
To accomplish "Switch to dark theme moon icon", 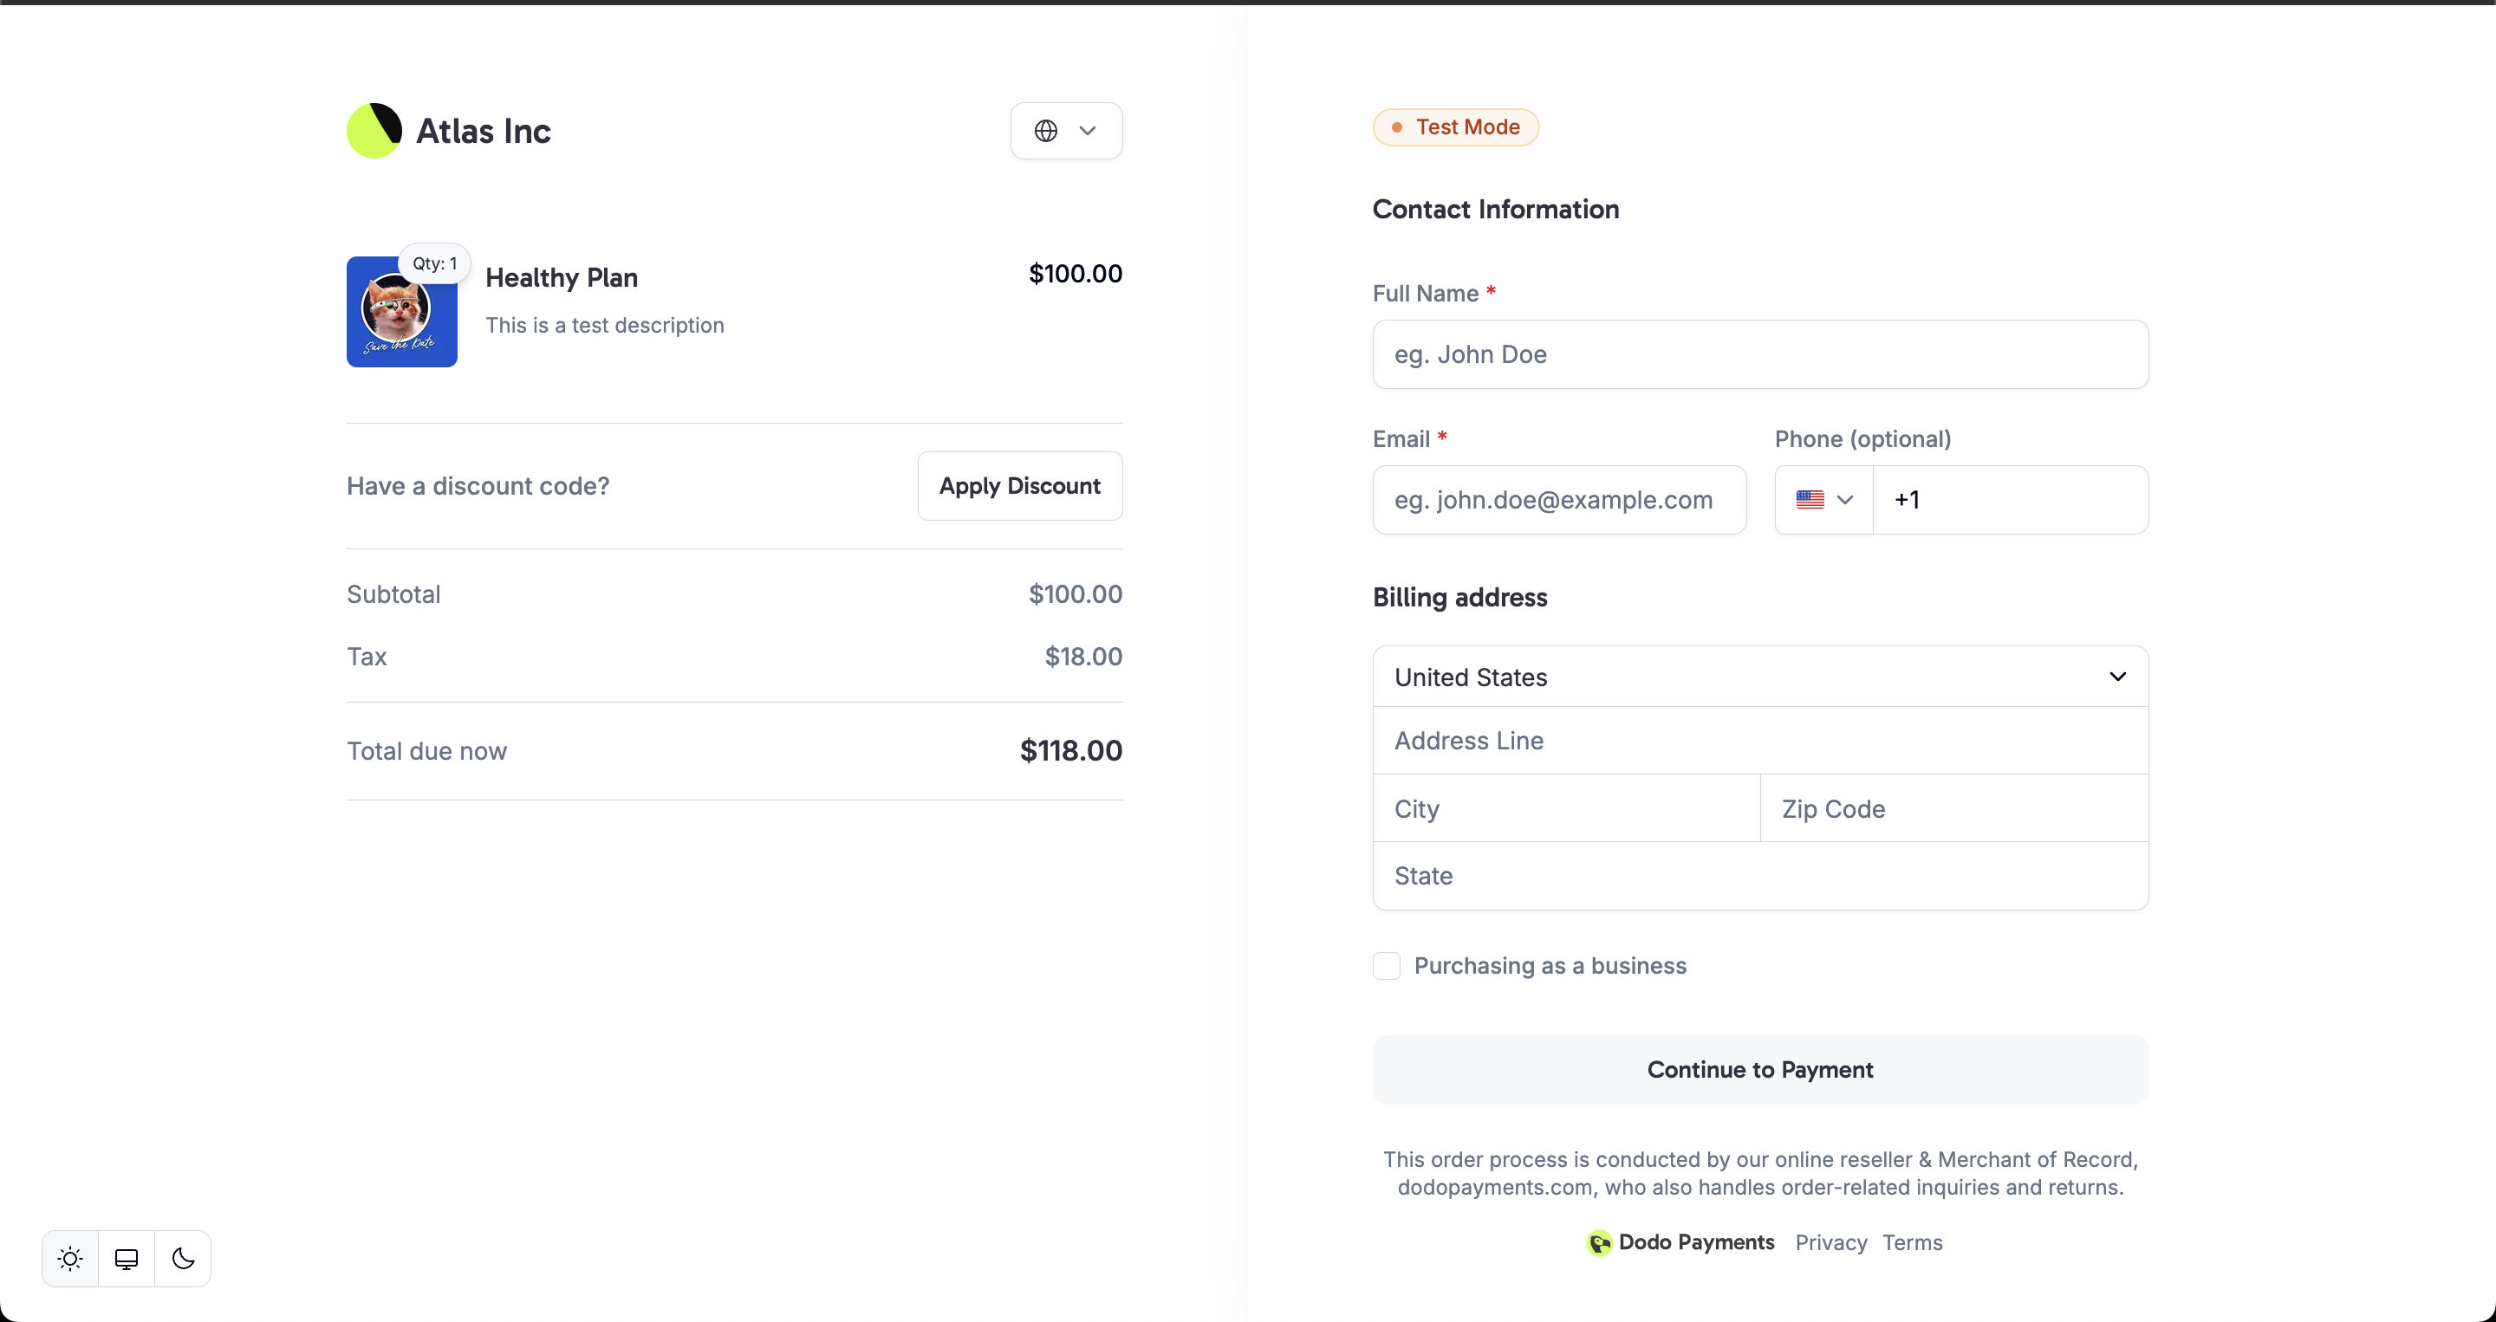I will tap(183, 1258).
